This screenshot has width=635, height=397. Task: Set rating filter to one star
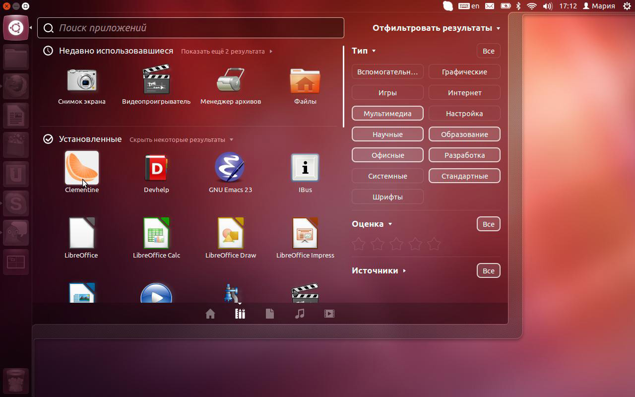359,244
